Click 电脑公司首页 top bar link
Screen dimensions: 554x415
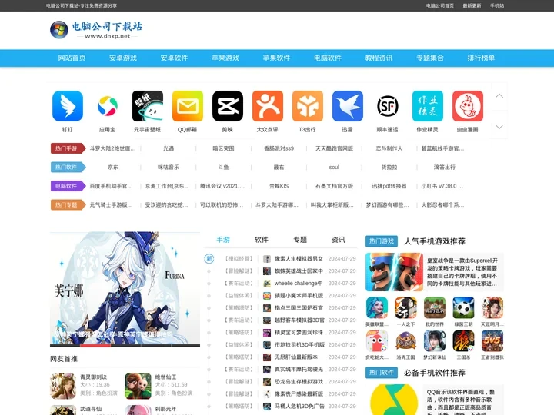click(x=440, y=5)
